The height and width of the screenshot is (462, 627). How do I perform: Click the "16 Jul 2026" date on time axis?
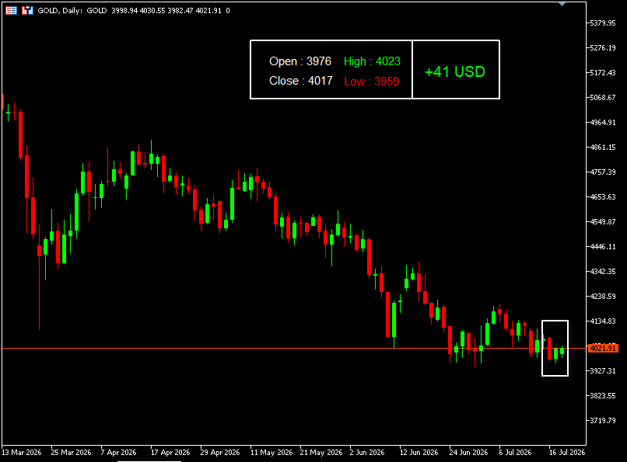(x=567, y=453)
